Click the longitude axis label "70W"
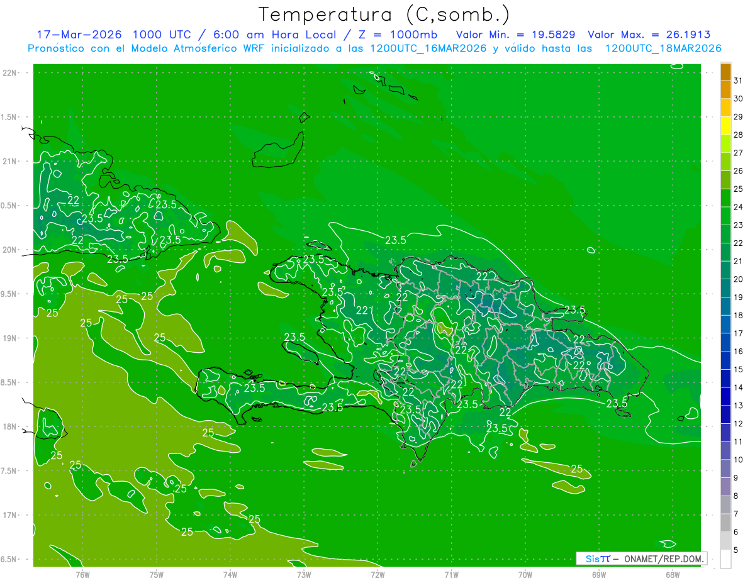Screen dimensions: 755x583 [x=525, y=575]
